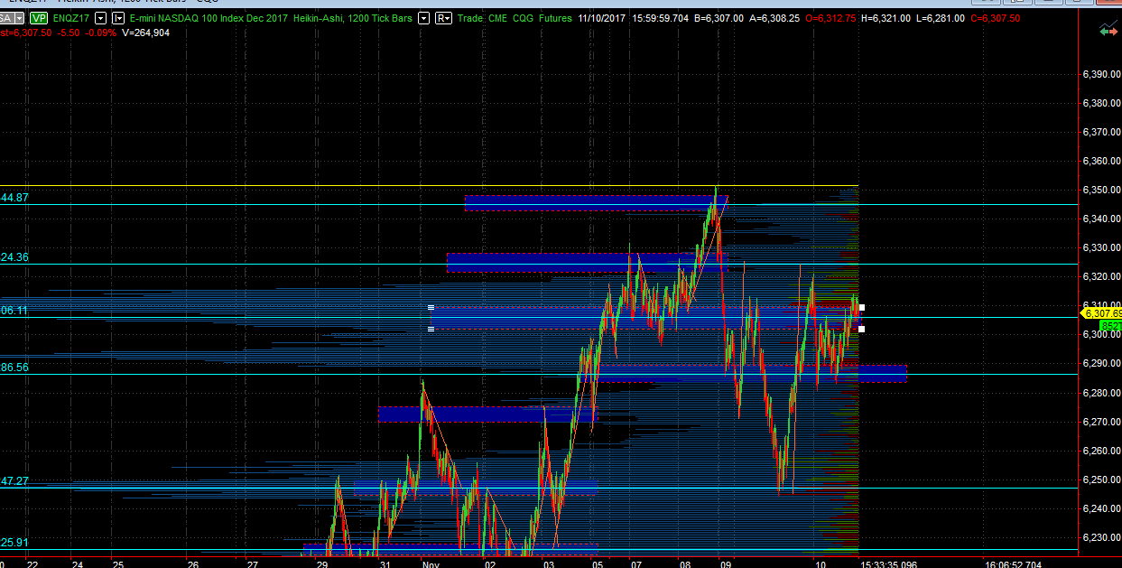Image resolution: width=1122 pixels, height=568 pixels.
Task: Click the high value H=6,321.00
Action: coord(886,18)
